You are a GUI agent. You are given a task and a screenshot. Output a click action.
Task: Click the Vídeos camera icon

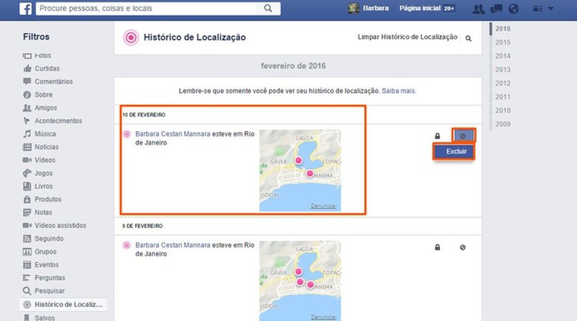(27, 160)
